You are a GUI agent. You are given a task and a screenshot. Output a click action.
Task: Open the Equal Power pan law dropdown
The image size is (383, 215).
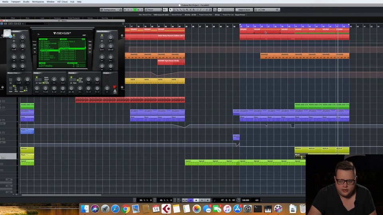(x=240, y=15)
